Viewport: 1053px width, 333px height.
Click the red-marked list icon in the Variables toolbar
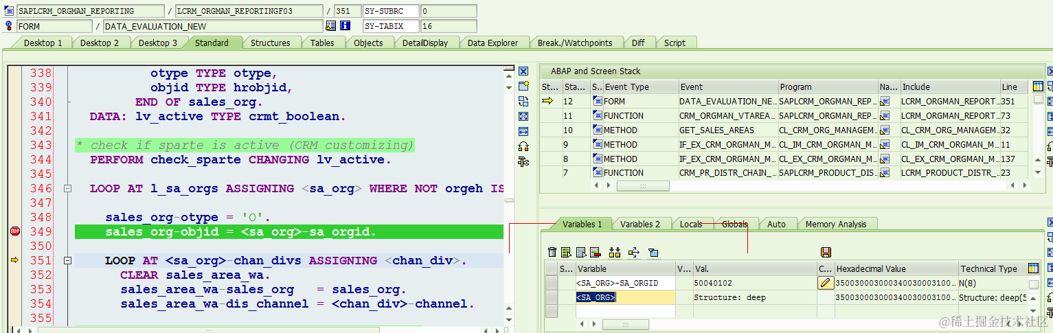tap(595, 253)
